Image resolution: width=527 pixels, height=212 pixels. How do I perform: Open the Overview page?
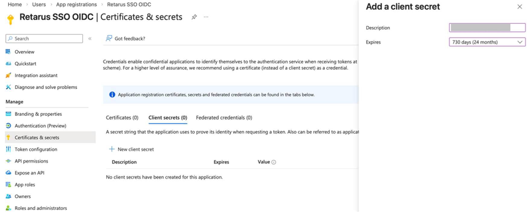point(24,52)
